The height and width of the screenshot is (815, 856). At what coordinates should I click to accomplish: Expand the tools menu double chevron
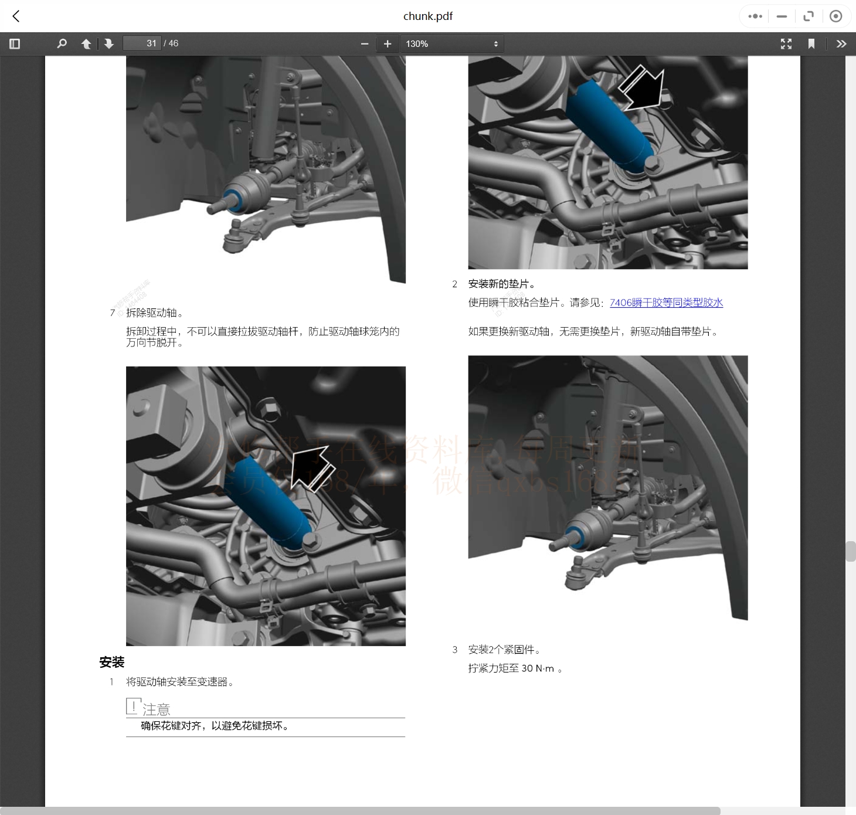pos(841,44)
